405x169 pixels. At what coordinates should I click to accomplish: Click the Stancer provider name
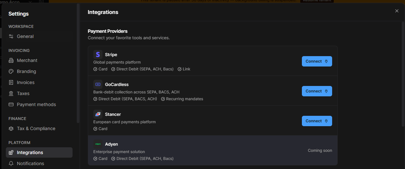(x=113, y=114)
